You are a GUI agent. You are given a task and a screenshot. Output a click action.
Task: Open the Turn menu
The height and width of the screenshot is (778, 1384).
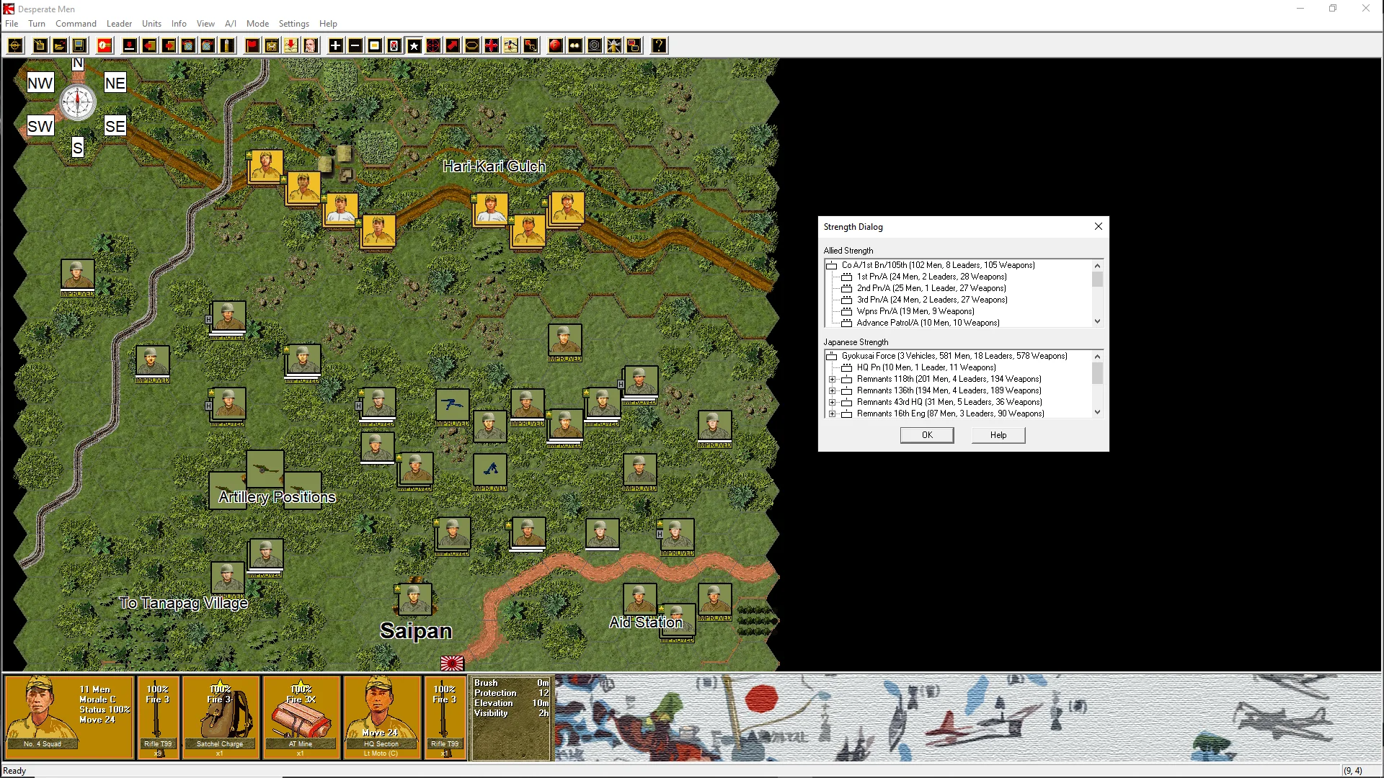point(37,24)
